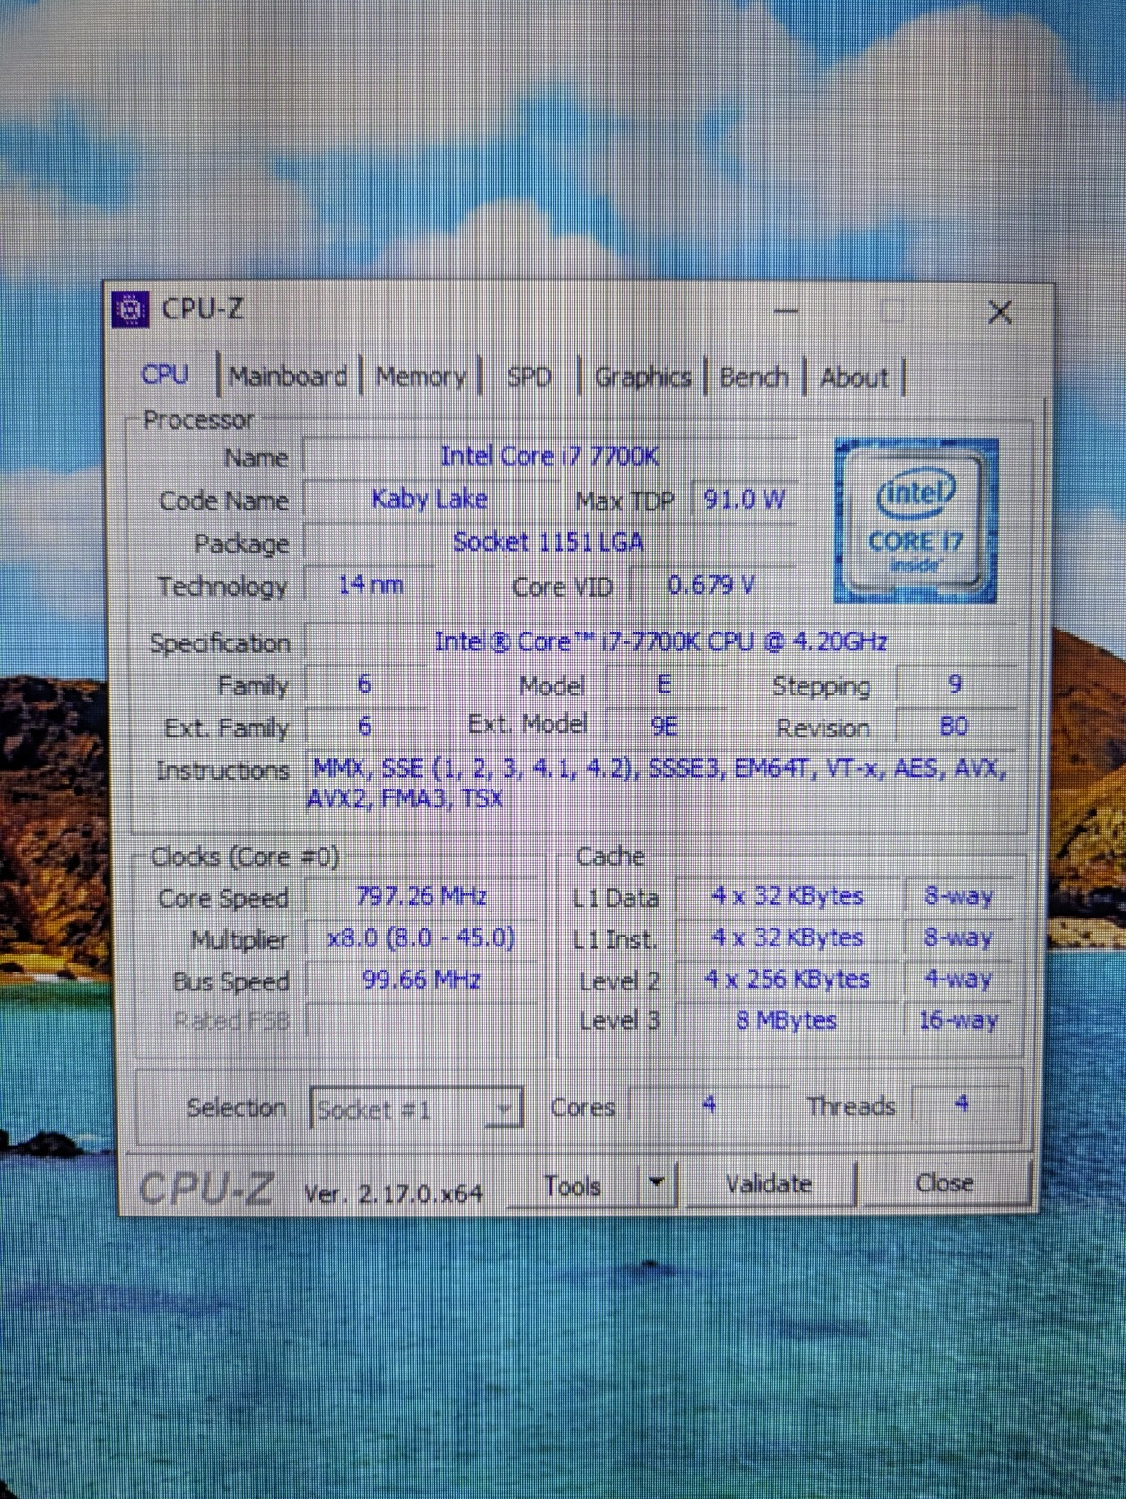Click the Level 3 16-way value
The width and height of the screenshot is (1126, 1499).
tap(958, 1020)
